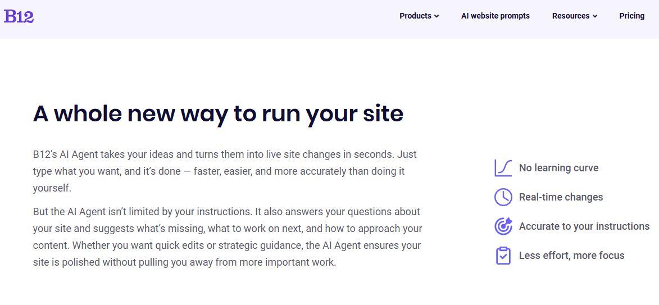Click the "No learning curve" label
659x305 pixels.
(x=558, y=168)
